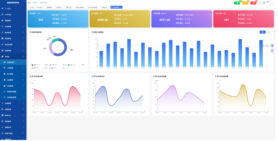
Task: Click the 设备管理 bar-chart icon
Action: pyautogui.click(x=2, y=51)
